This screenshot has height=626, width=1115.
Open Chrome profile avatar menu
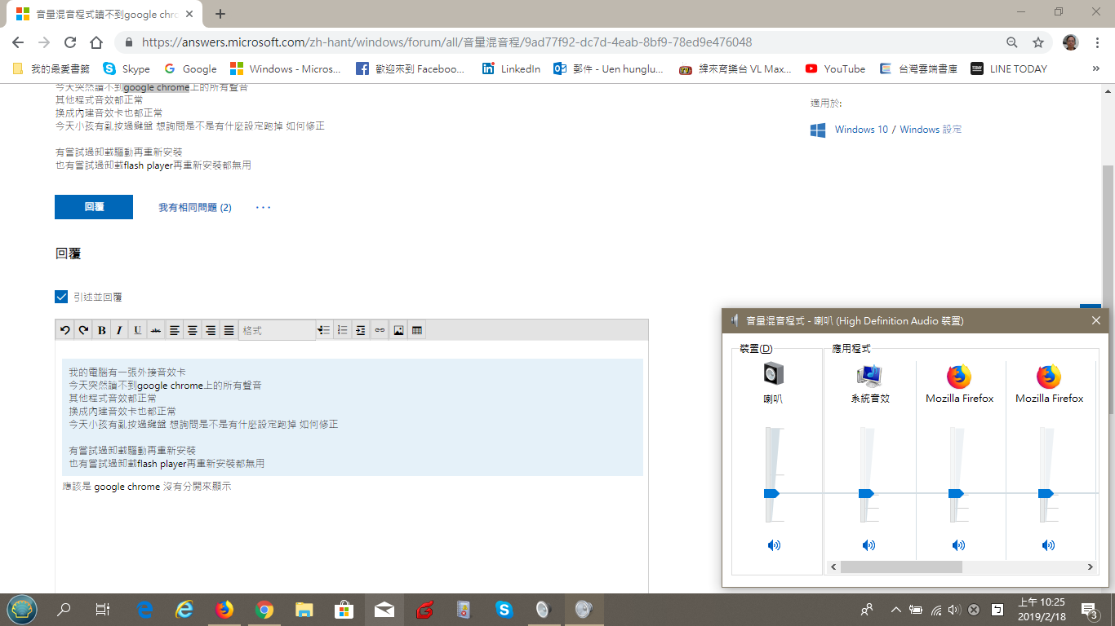pos(1070,42)
